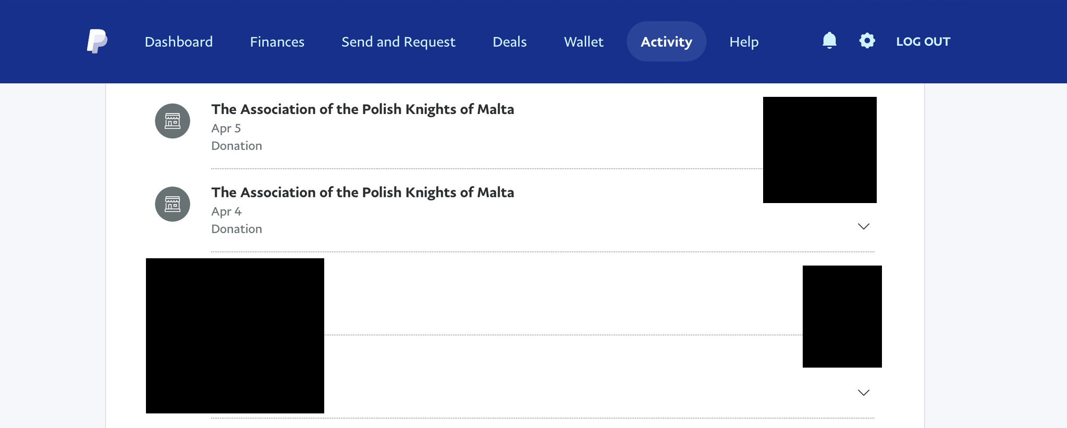The width and height of the screenshot is (1067, 428).
Task: Open the Finances menu item
Action: coord(277,42)
